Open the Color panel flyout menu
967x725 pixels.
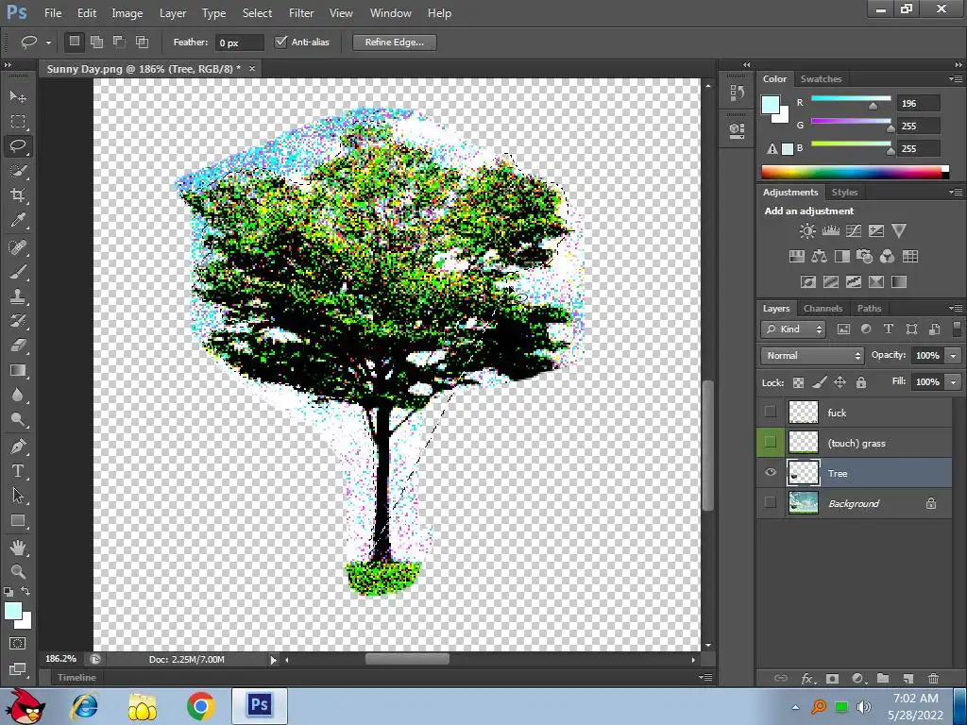[x=956, y=79]
